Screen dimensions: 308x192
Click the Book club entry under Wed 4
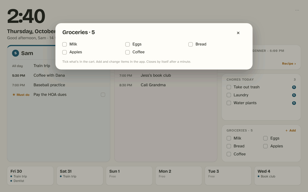pyautogui.click(x=268, y=176)
